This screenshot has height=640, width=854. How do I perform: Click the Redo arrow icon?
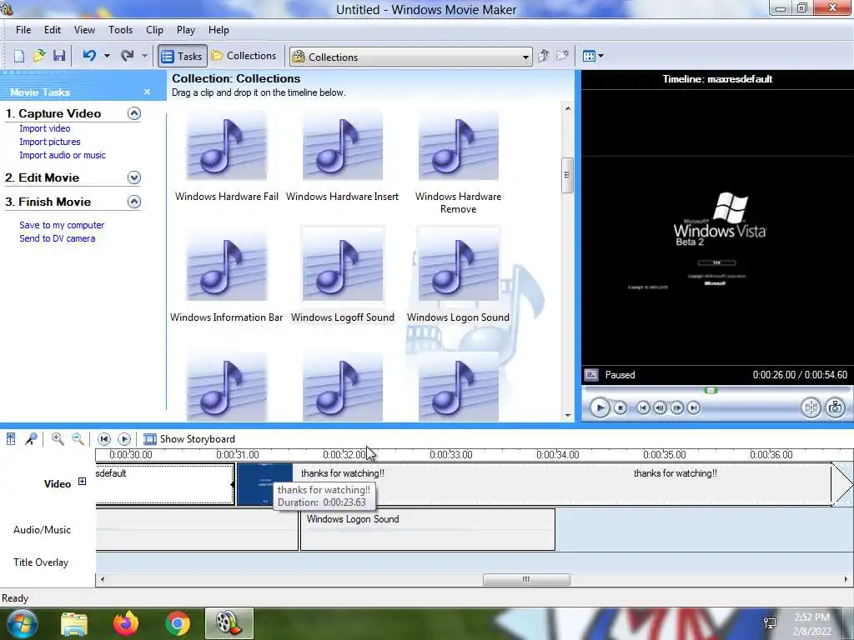127,56
